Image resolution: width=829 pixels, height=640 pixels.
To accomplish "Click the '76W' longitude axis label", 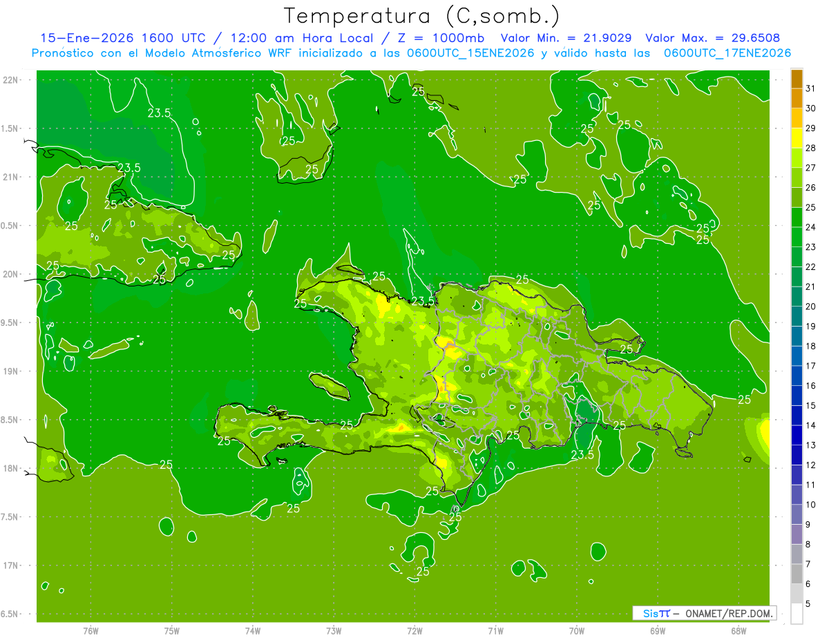I will pos(90,630).
